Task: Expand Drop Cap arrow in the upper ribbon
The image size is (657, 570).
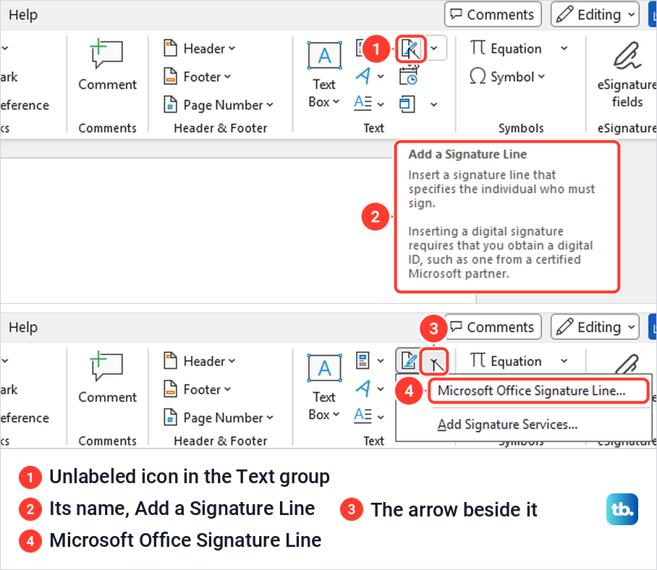Action: (381, 104)
